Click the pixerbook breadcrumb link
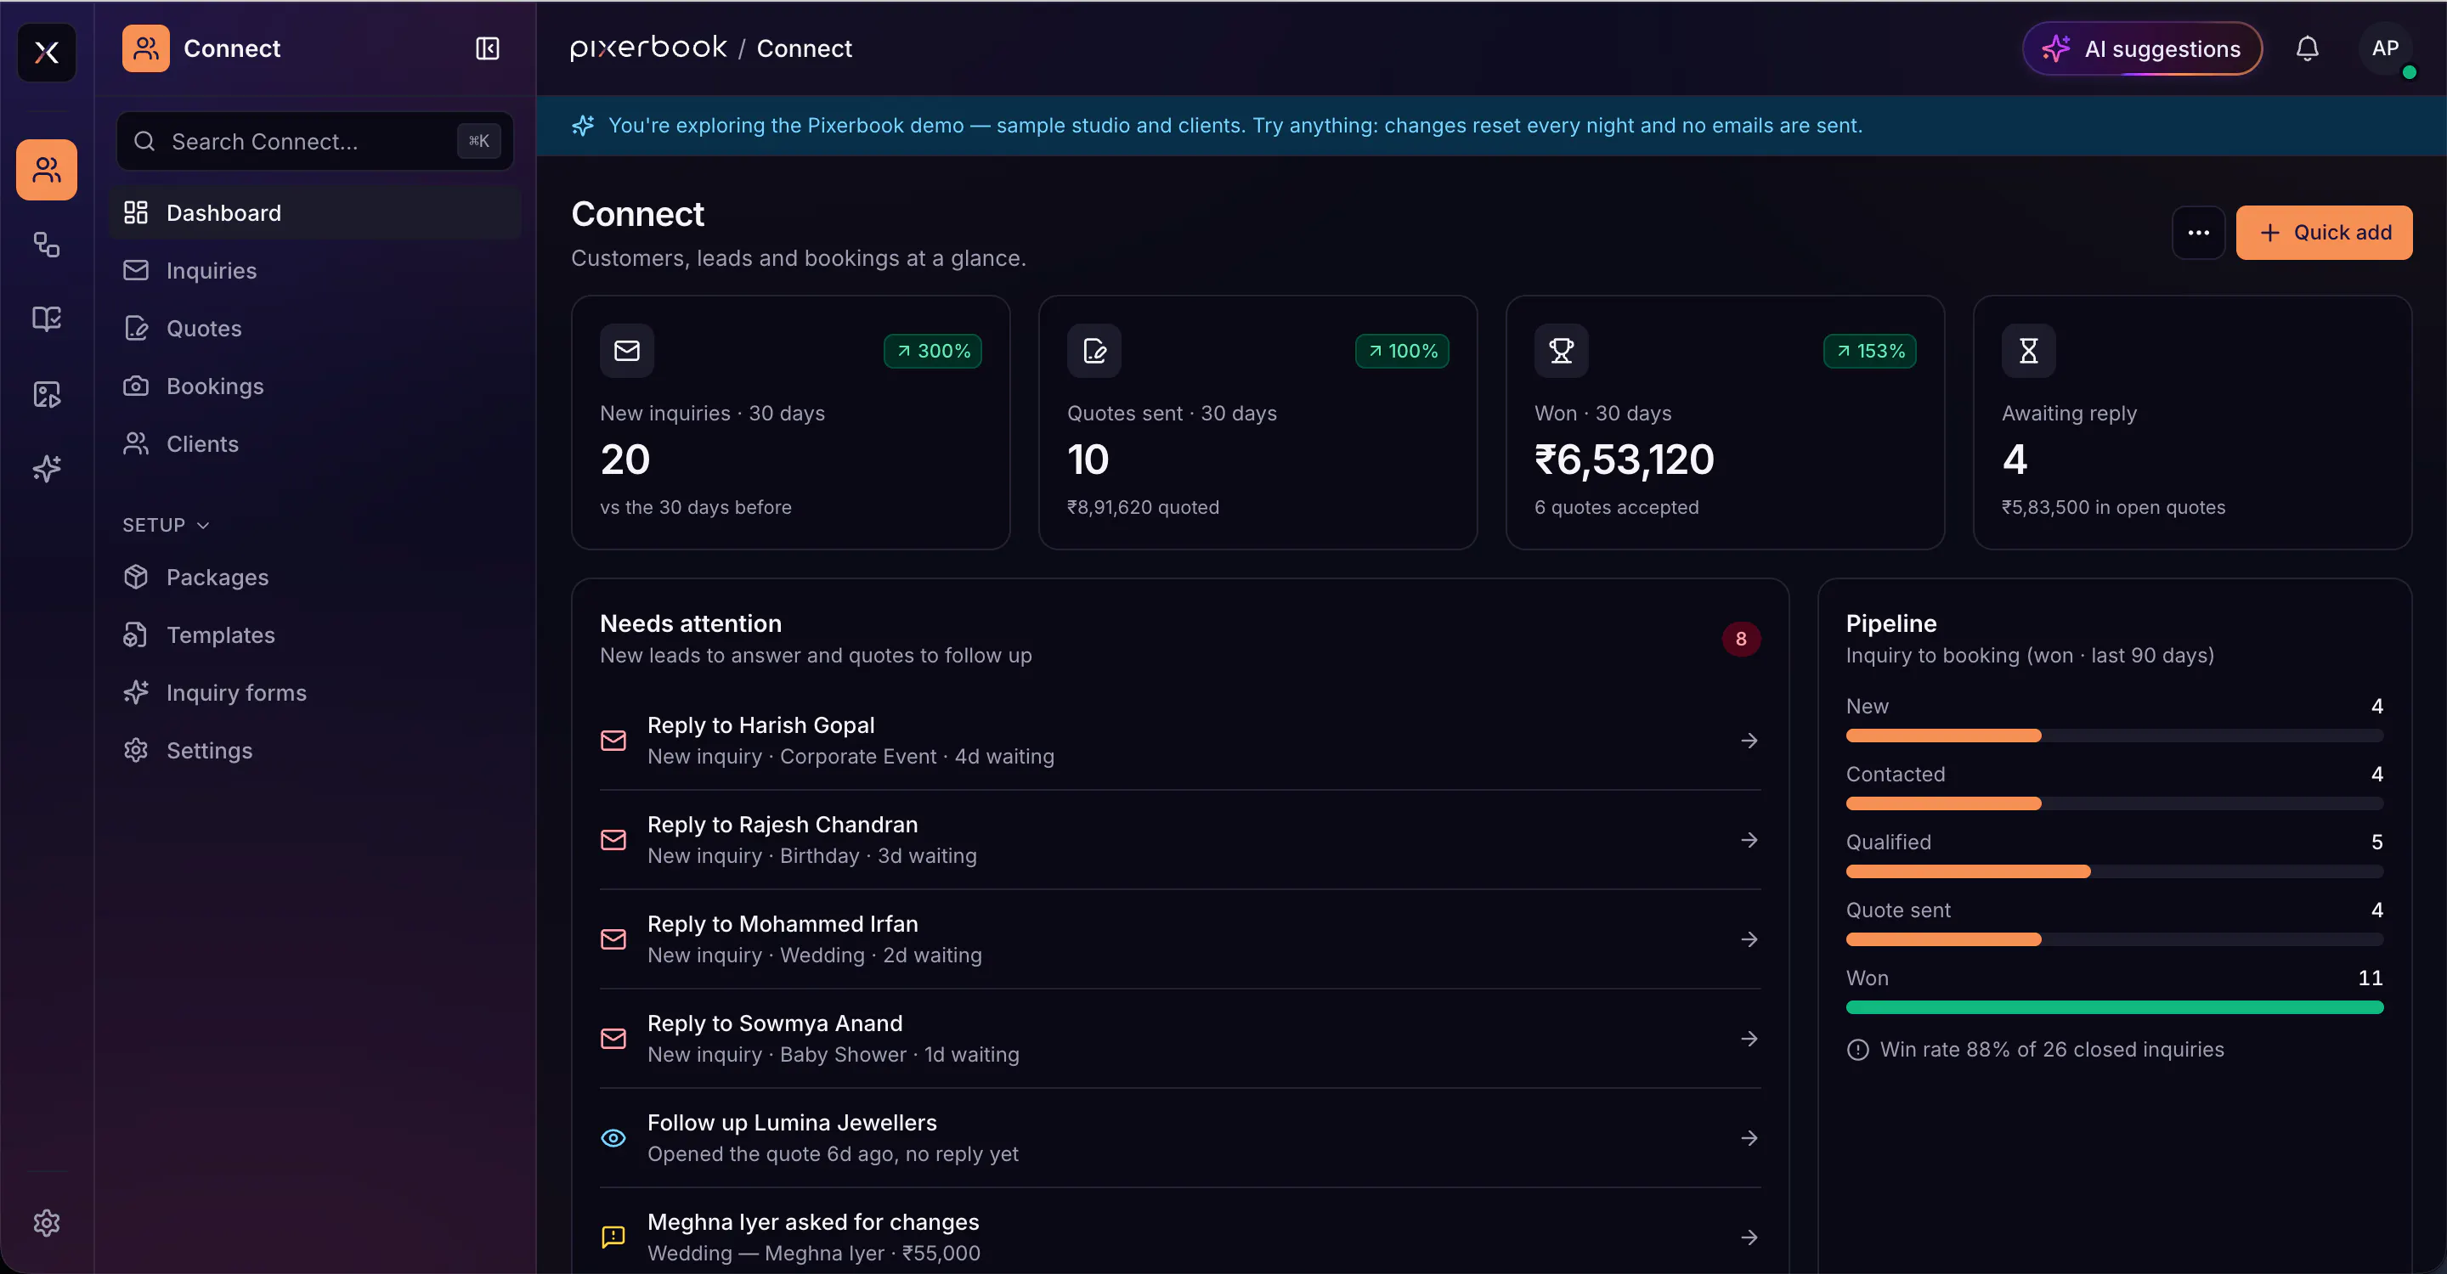 [649, 48]
